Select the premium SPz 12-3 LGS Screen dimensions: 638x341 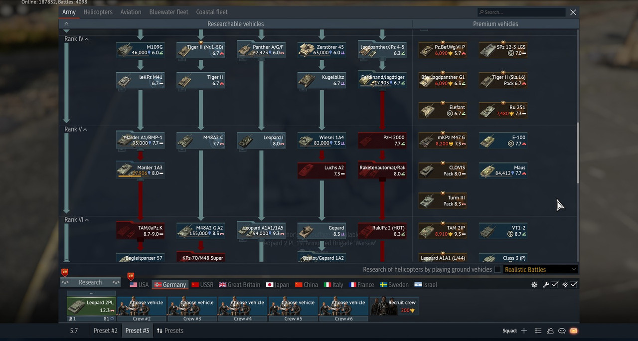point(503,50)
